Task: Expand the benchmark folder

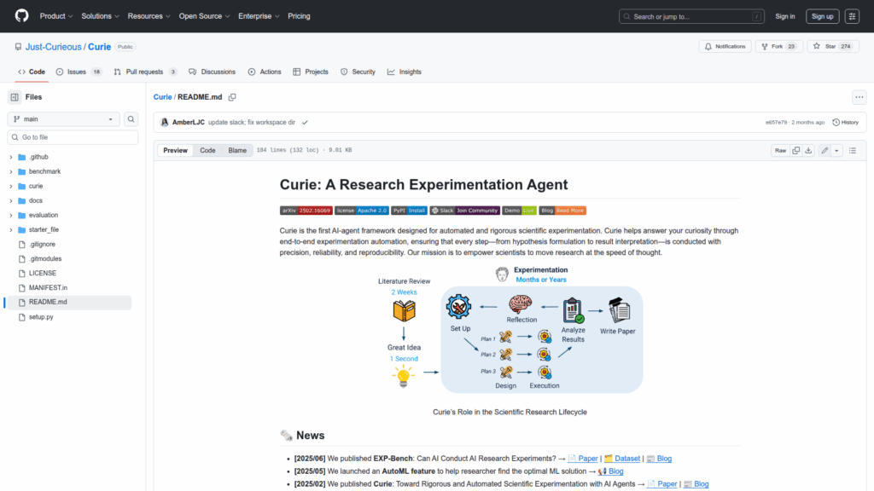Action: [x=10, y=171]
